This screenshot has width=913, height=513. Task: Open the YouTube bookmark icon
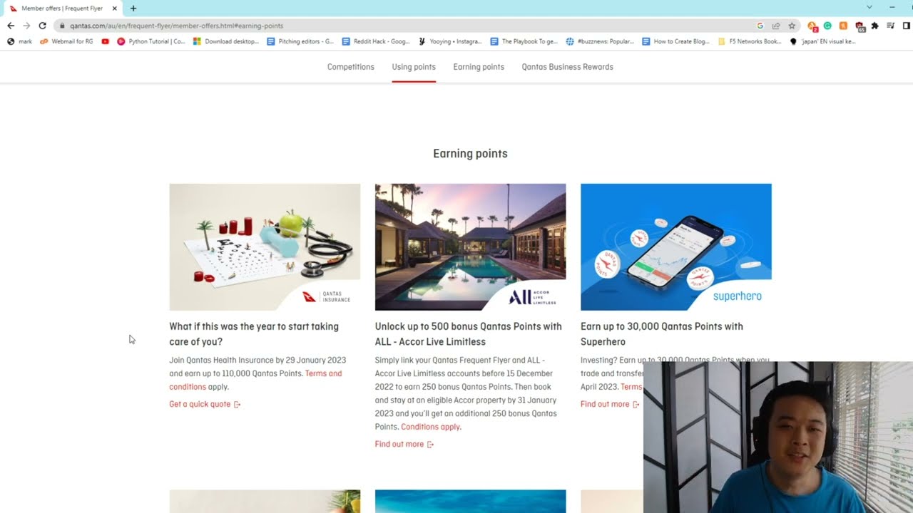point(106,41)
